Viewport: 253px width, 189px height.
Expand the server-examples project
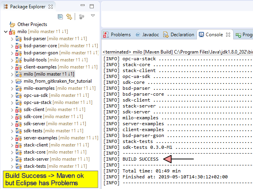(12, 138)
